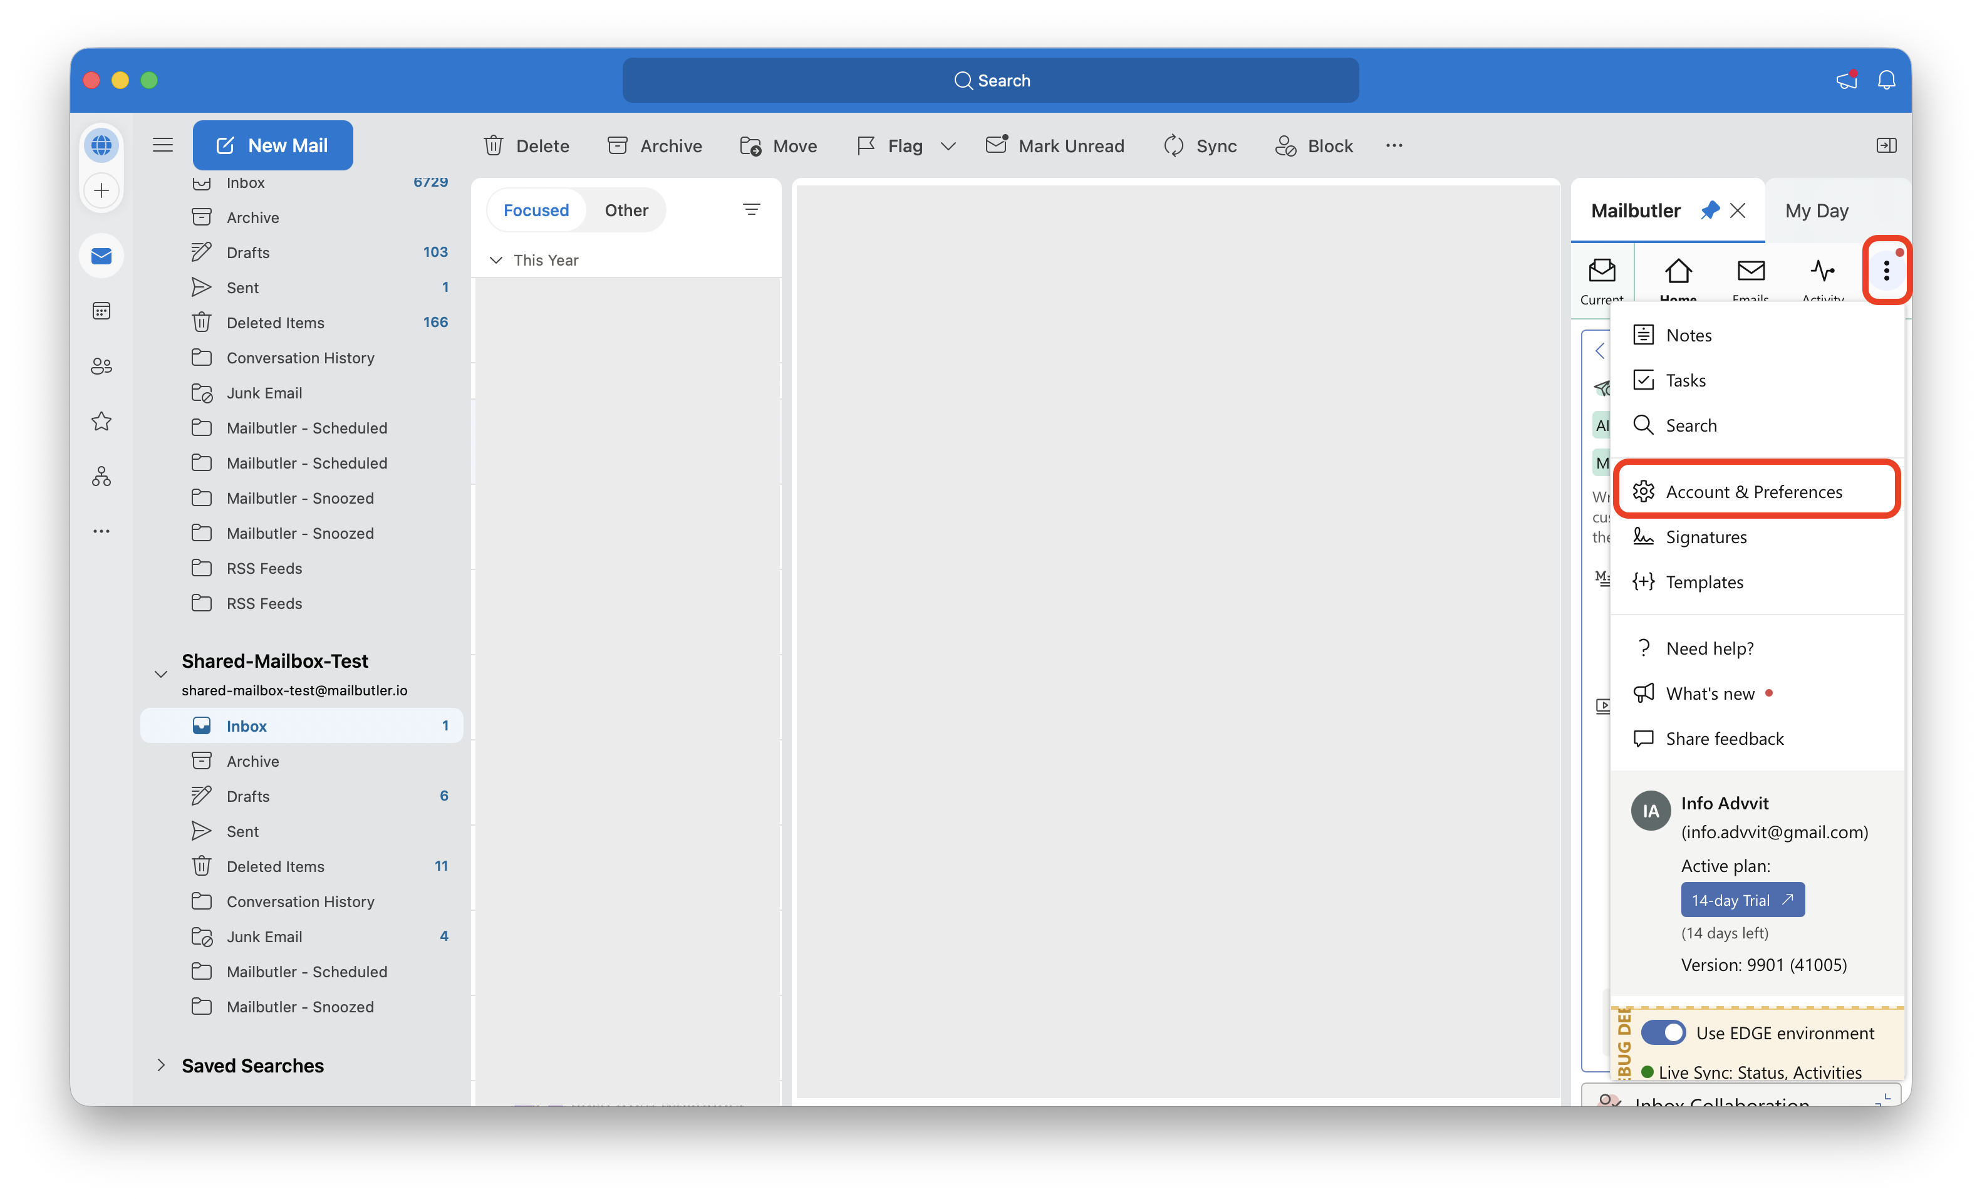Open Shared-Mailbox-Test Inbox folder
This screenshot has height=1199, width=1982.
[x=302, y=725]
